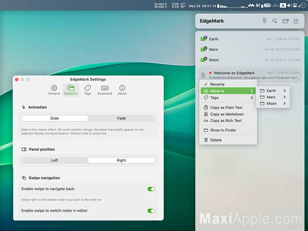The height and width of the screenshot is (231, 308).
Task: Select Fade animation option
Action: 121,118
